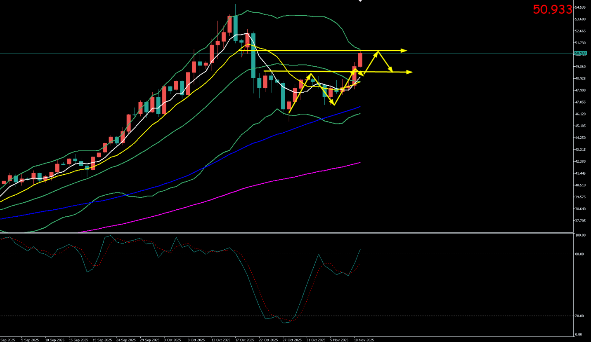
Task: Click the chart shift triangle marker at top
Action: point(360,1)
